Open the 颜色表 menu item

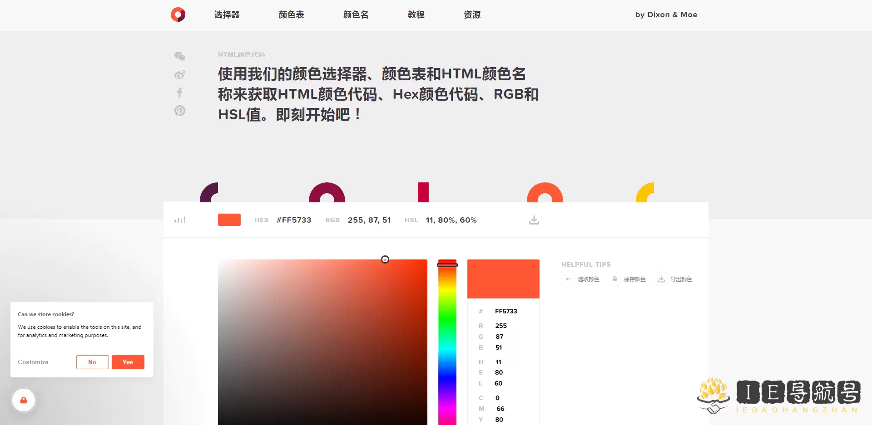click(291, 15)
